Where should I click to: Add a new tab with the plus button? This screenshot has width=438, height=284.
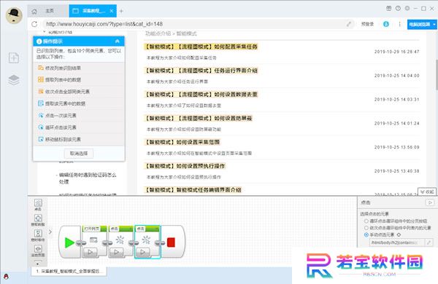tap(121, 11)
